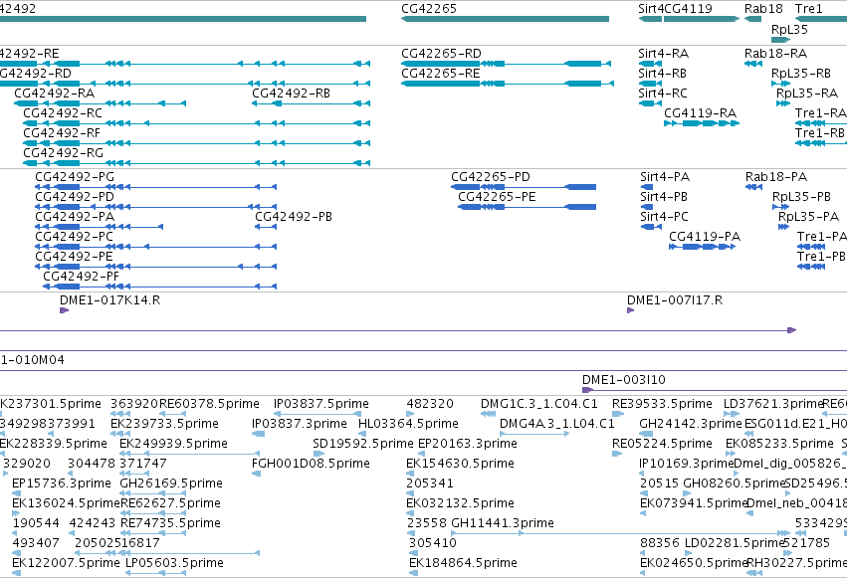Screen dimensions: 847x578
Task: Select transcript RpL35-RB
Action: pos(781,84)
